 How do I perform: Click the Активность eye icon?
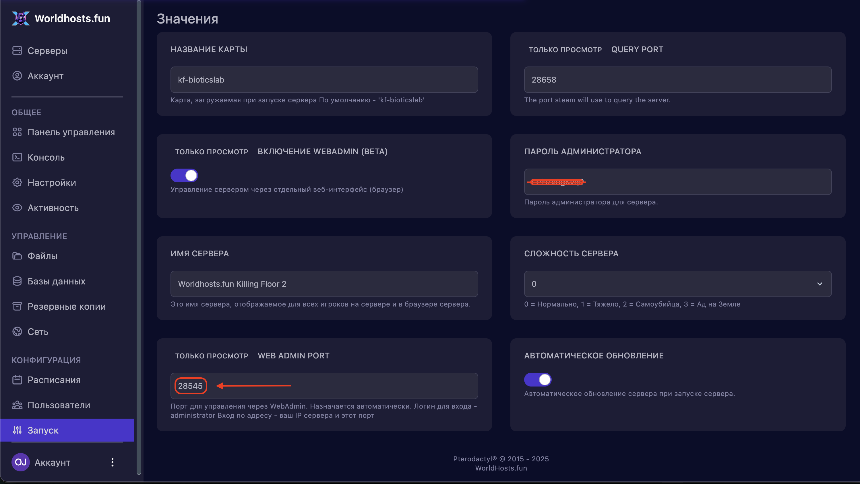(x=17, y=208)
